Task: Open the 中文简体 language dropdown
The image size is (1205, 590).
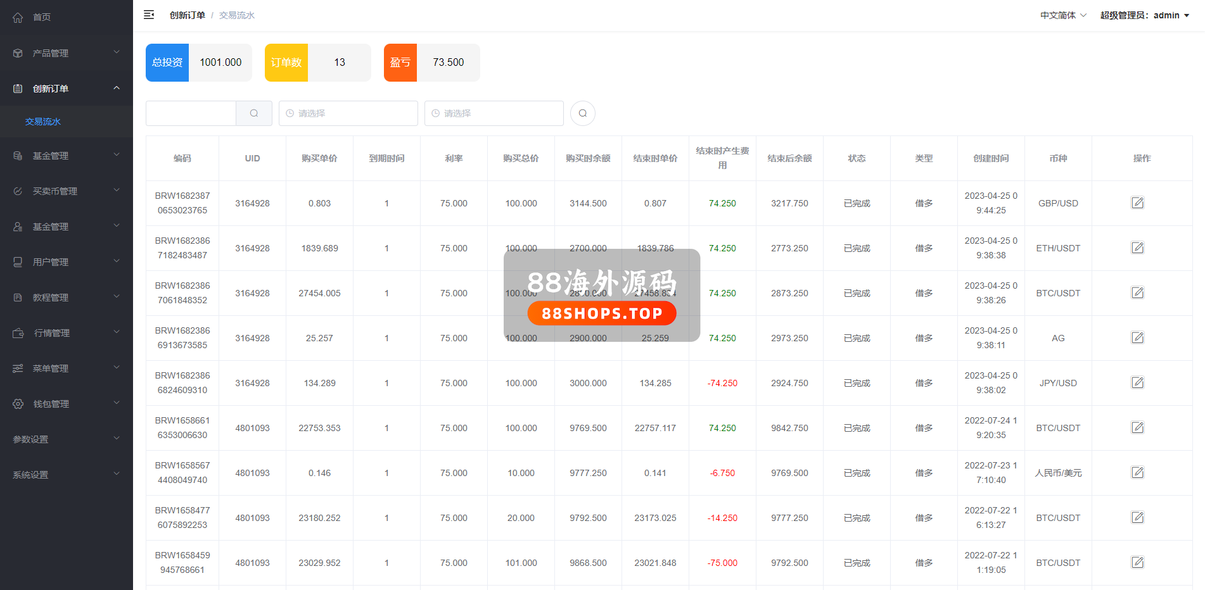Action: pos(1062,15)
